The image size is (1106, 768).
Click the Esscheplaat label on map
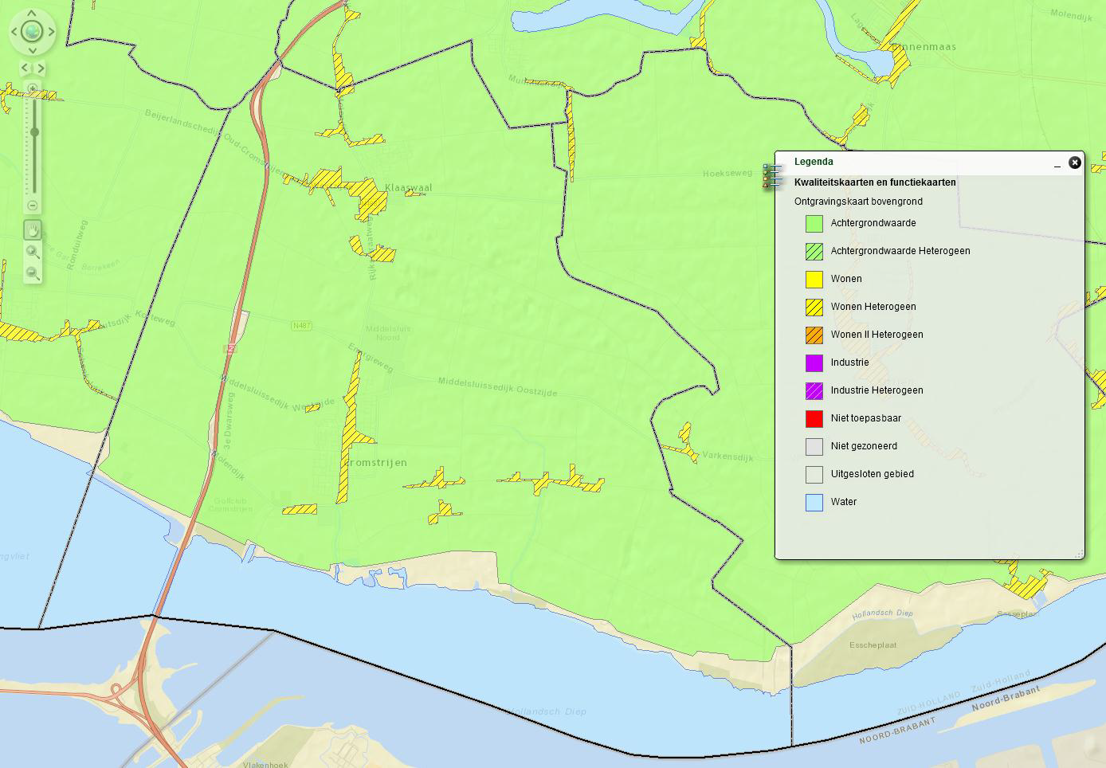[873, 645]
